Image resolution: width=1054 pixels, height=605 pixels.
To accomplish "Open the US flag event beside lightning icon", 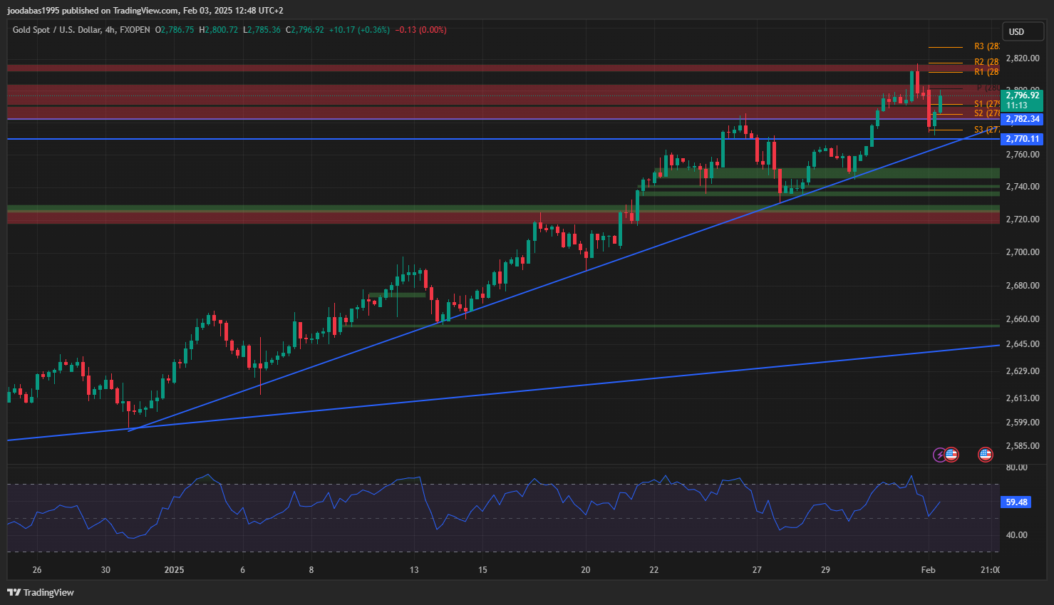I will click(x=951, y=455).
